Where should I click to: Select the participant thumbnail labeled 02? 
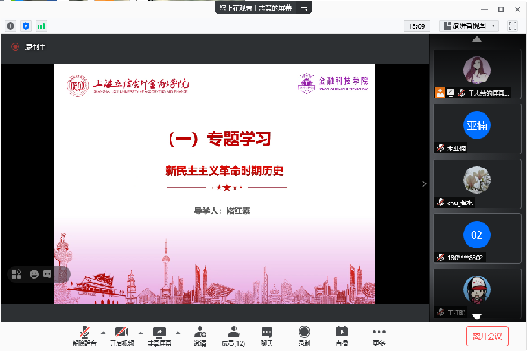(477, 235)
